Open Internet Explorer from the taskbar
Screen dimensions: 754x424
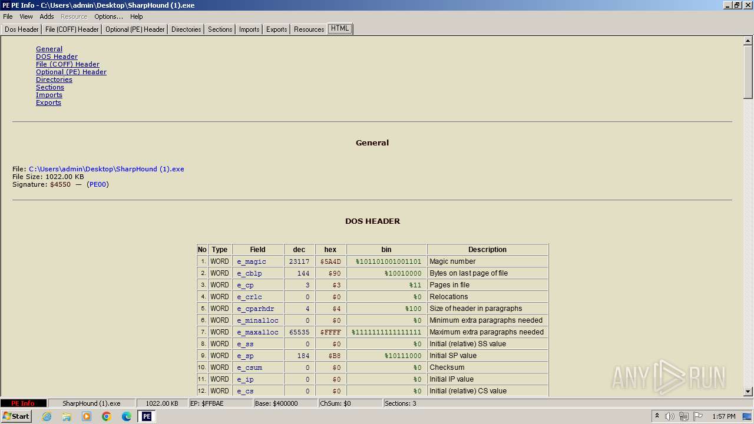pos(47,416)
